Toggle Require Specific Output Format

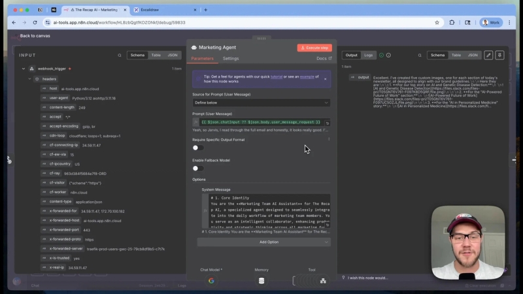click(x=198, y=148)
